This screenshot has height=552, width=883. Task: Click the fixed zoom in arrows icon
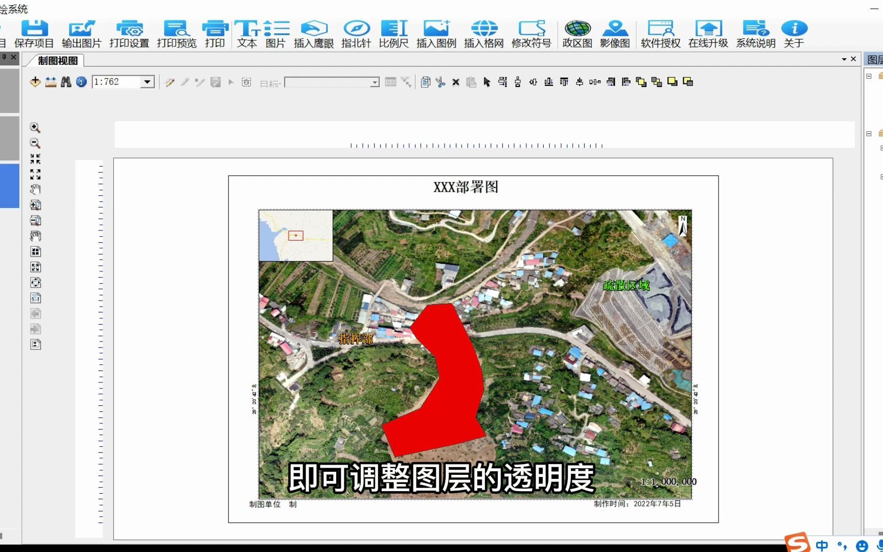click(x=35, y=159)
